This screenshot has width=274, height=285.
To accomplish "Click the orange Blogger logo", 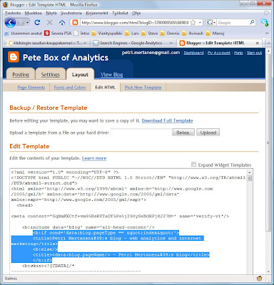I will pos(14,57).
